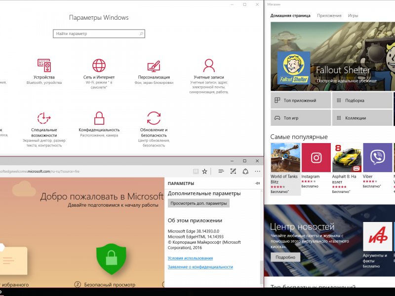
Task: Open the Edge Hub panel icon
Action: (x=221, y=171)
